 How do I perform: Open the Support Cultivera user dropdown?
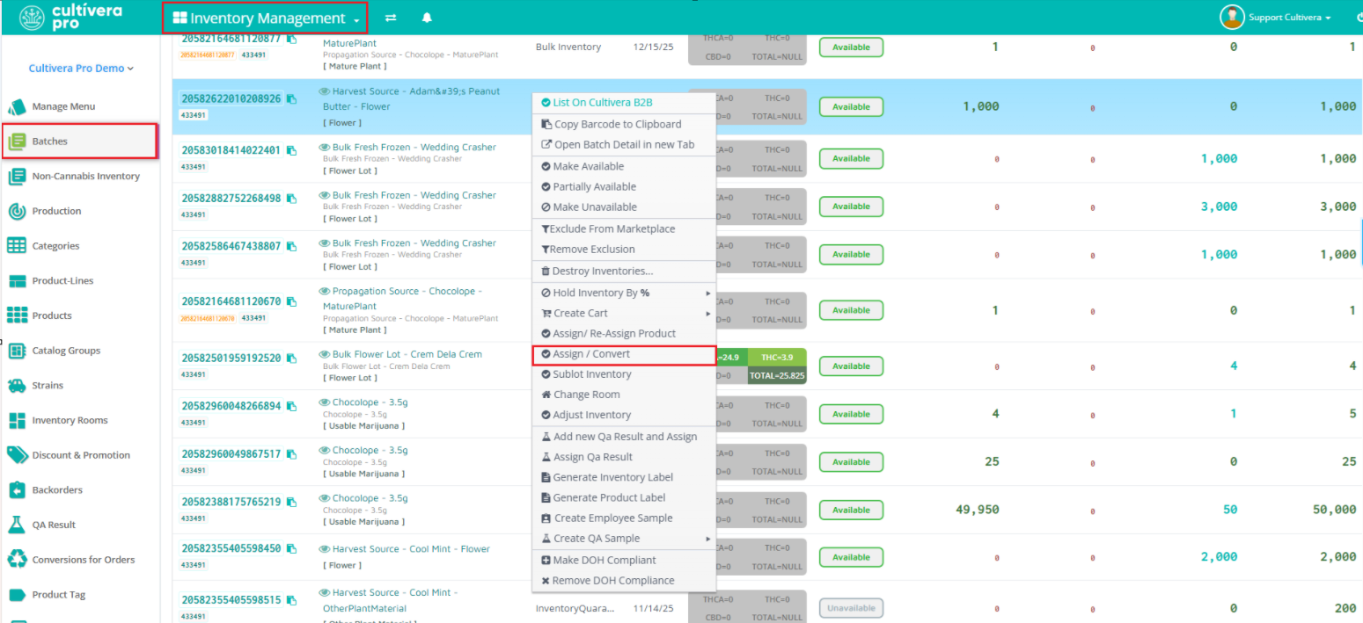pos(1290,18)
